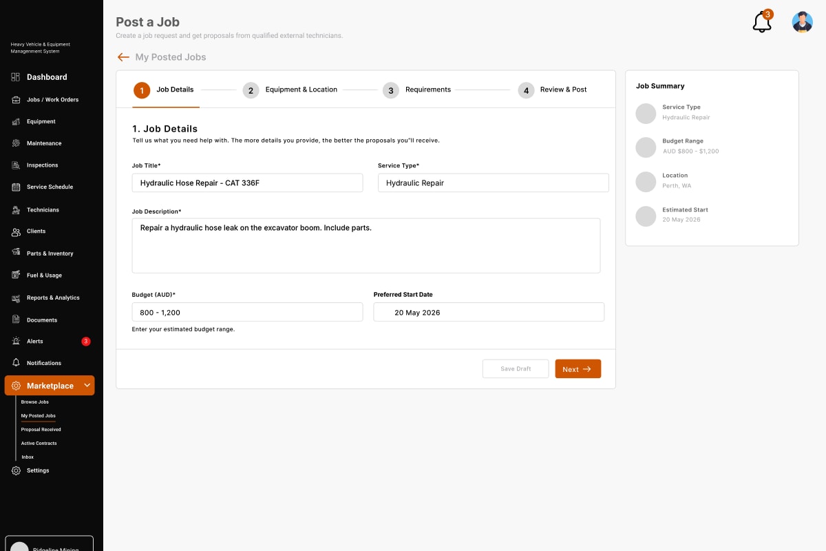Open Inbox submenu item

(x=28, y=457)
